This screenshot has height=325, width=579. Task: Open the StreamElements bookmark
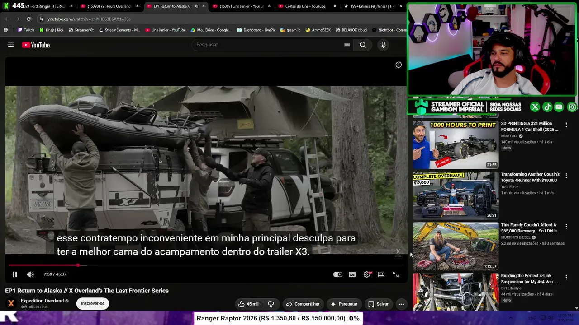pyautogui.click(x=119, y=30)
